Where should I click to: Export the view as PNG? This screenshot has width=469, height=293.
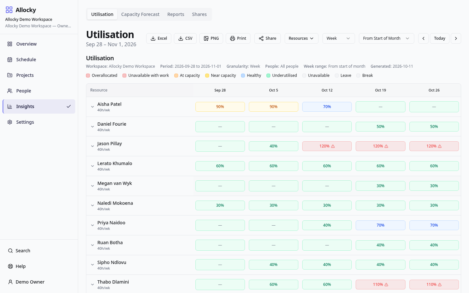tap(211, 38)
